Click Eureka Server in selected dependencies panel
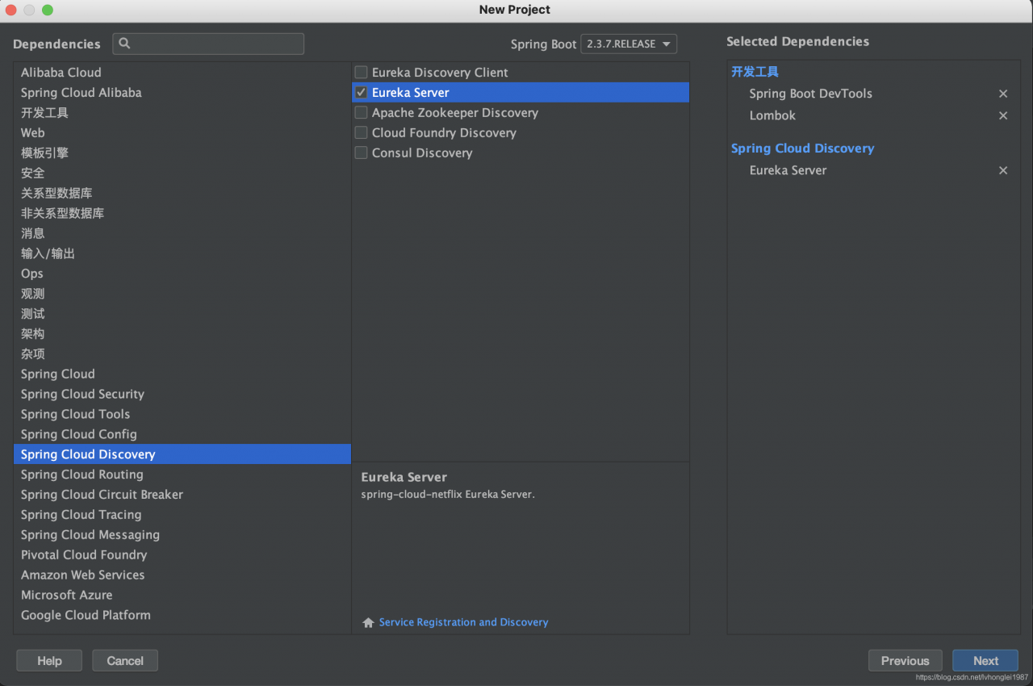The image size is (1033, 686). coord(788,170)
